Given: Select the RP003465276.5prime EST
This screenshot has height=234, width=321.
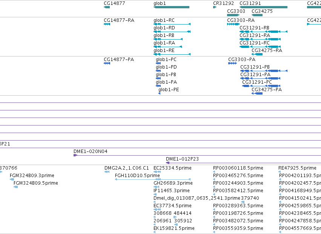Looking at the screenshot, I should [214, 179].
